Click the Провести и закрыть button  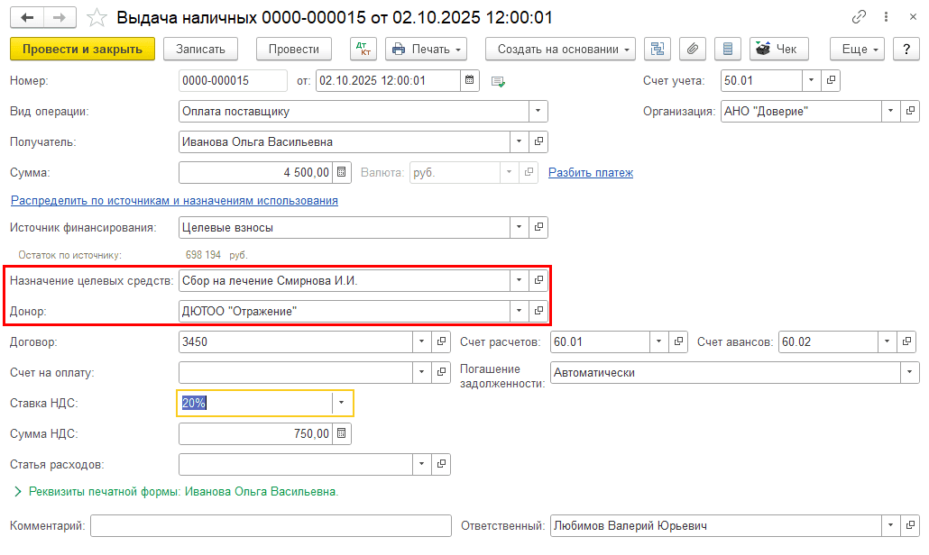(82, 49)
